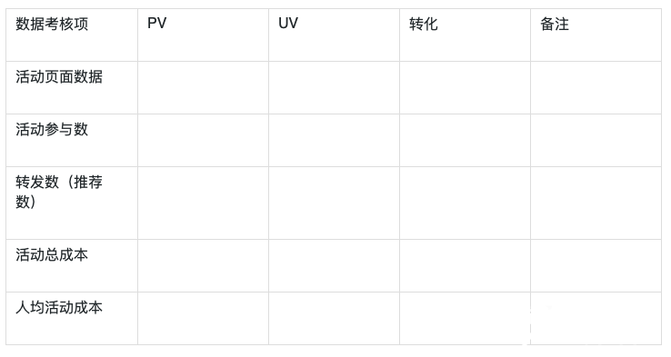Image resolution: width=671 pixels, height=357 pixels.
Task: Click 转化 cell for 活动参与数
Action: coord(466,140)
